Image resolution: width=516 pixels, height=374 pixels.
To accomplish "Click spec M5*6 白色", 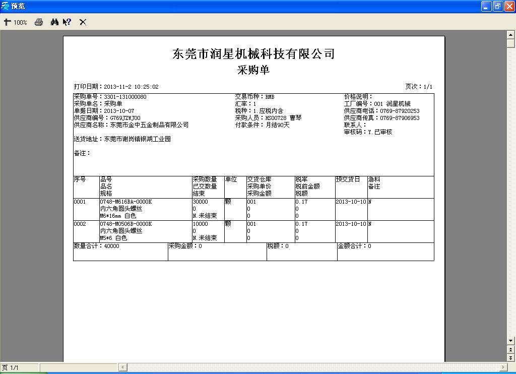I will click(x=113, y=238).
